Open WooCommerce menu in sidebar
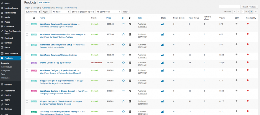The height and width of the screenshot is (115, 260). pyautogui.click(x=11, y=53)
